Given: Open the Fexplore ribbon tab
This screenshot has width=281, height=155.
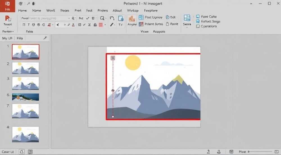Looking at the screenshot, I should click(151, 11).
